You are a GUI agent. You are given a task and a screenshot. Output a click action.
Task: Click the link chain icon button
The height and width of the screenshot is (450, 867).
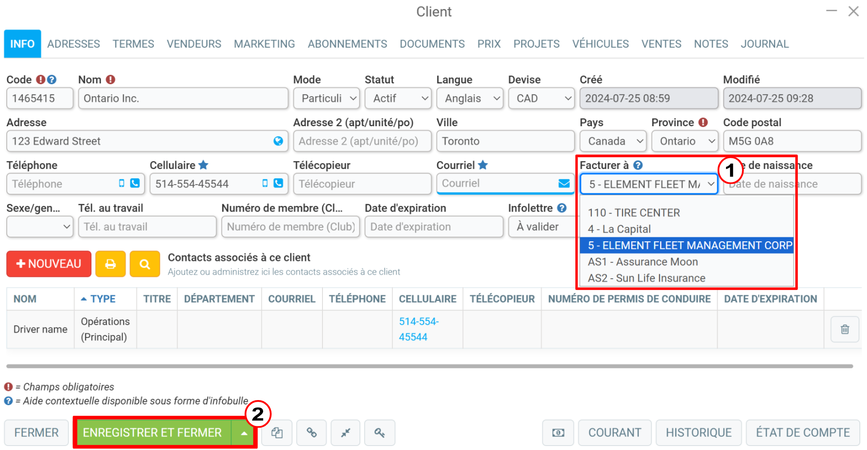coord(311,433)
